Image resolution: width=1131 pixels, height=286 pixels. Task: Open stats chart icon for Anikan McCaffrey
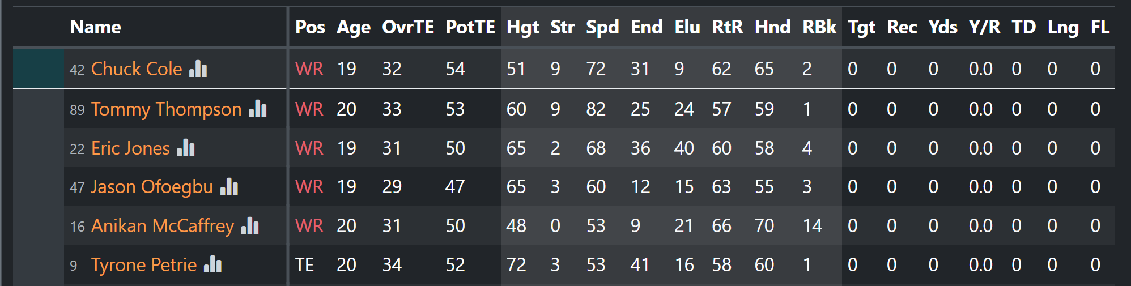pyautogui.click(x=250, y=225)
